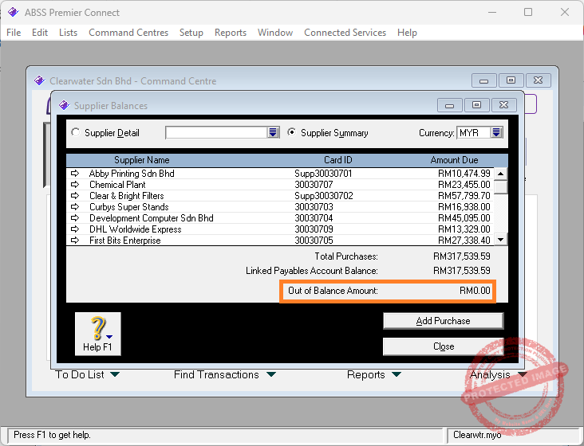Click amount RM27,338.40

pos(464,241)
